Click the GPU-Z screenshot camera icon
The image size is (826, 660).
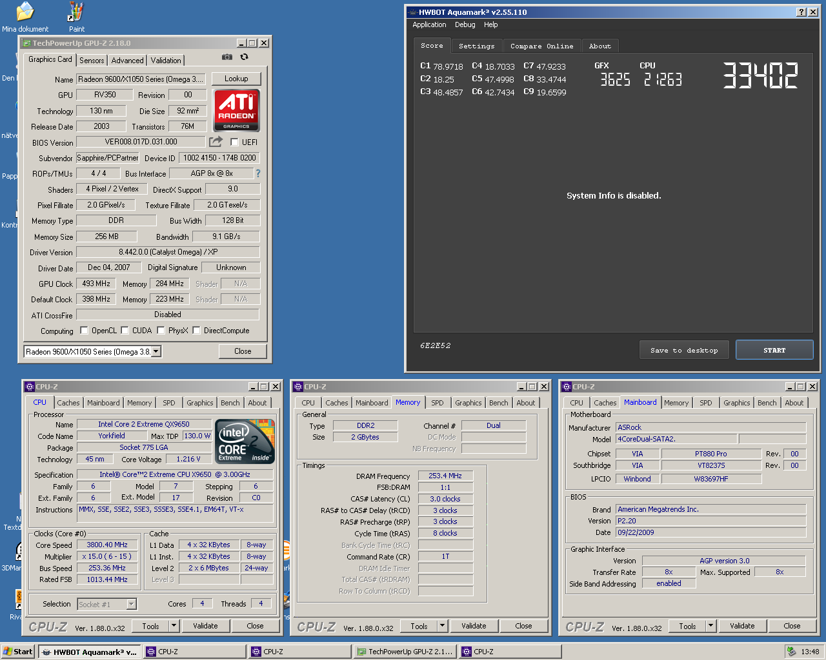point(227,57)
